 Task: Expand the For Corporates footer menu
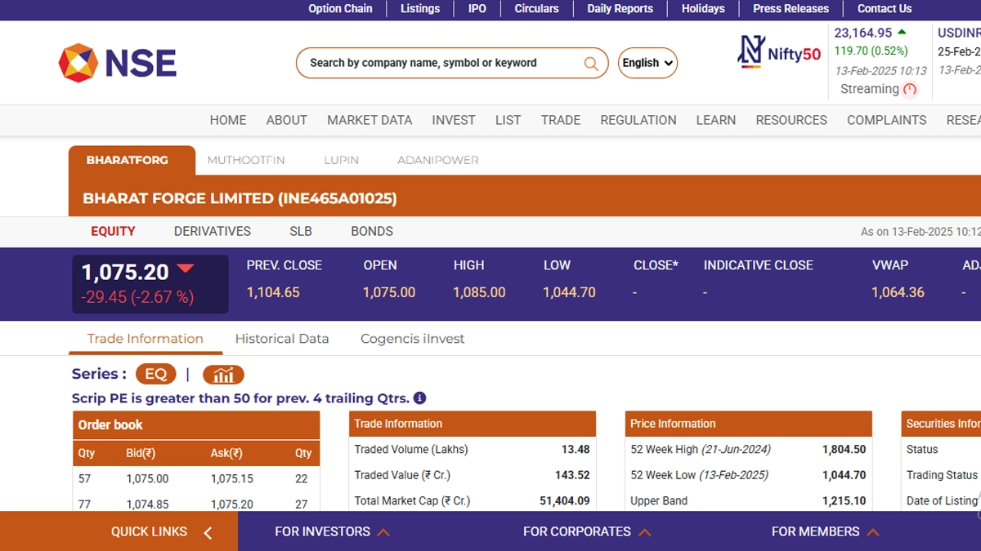(x=587, y=531)
